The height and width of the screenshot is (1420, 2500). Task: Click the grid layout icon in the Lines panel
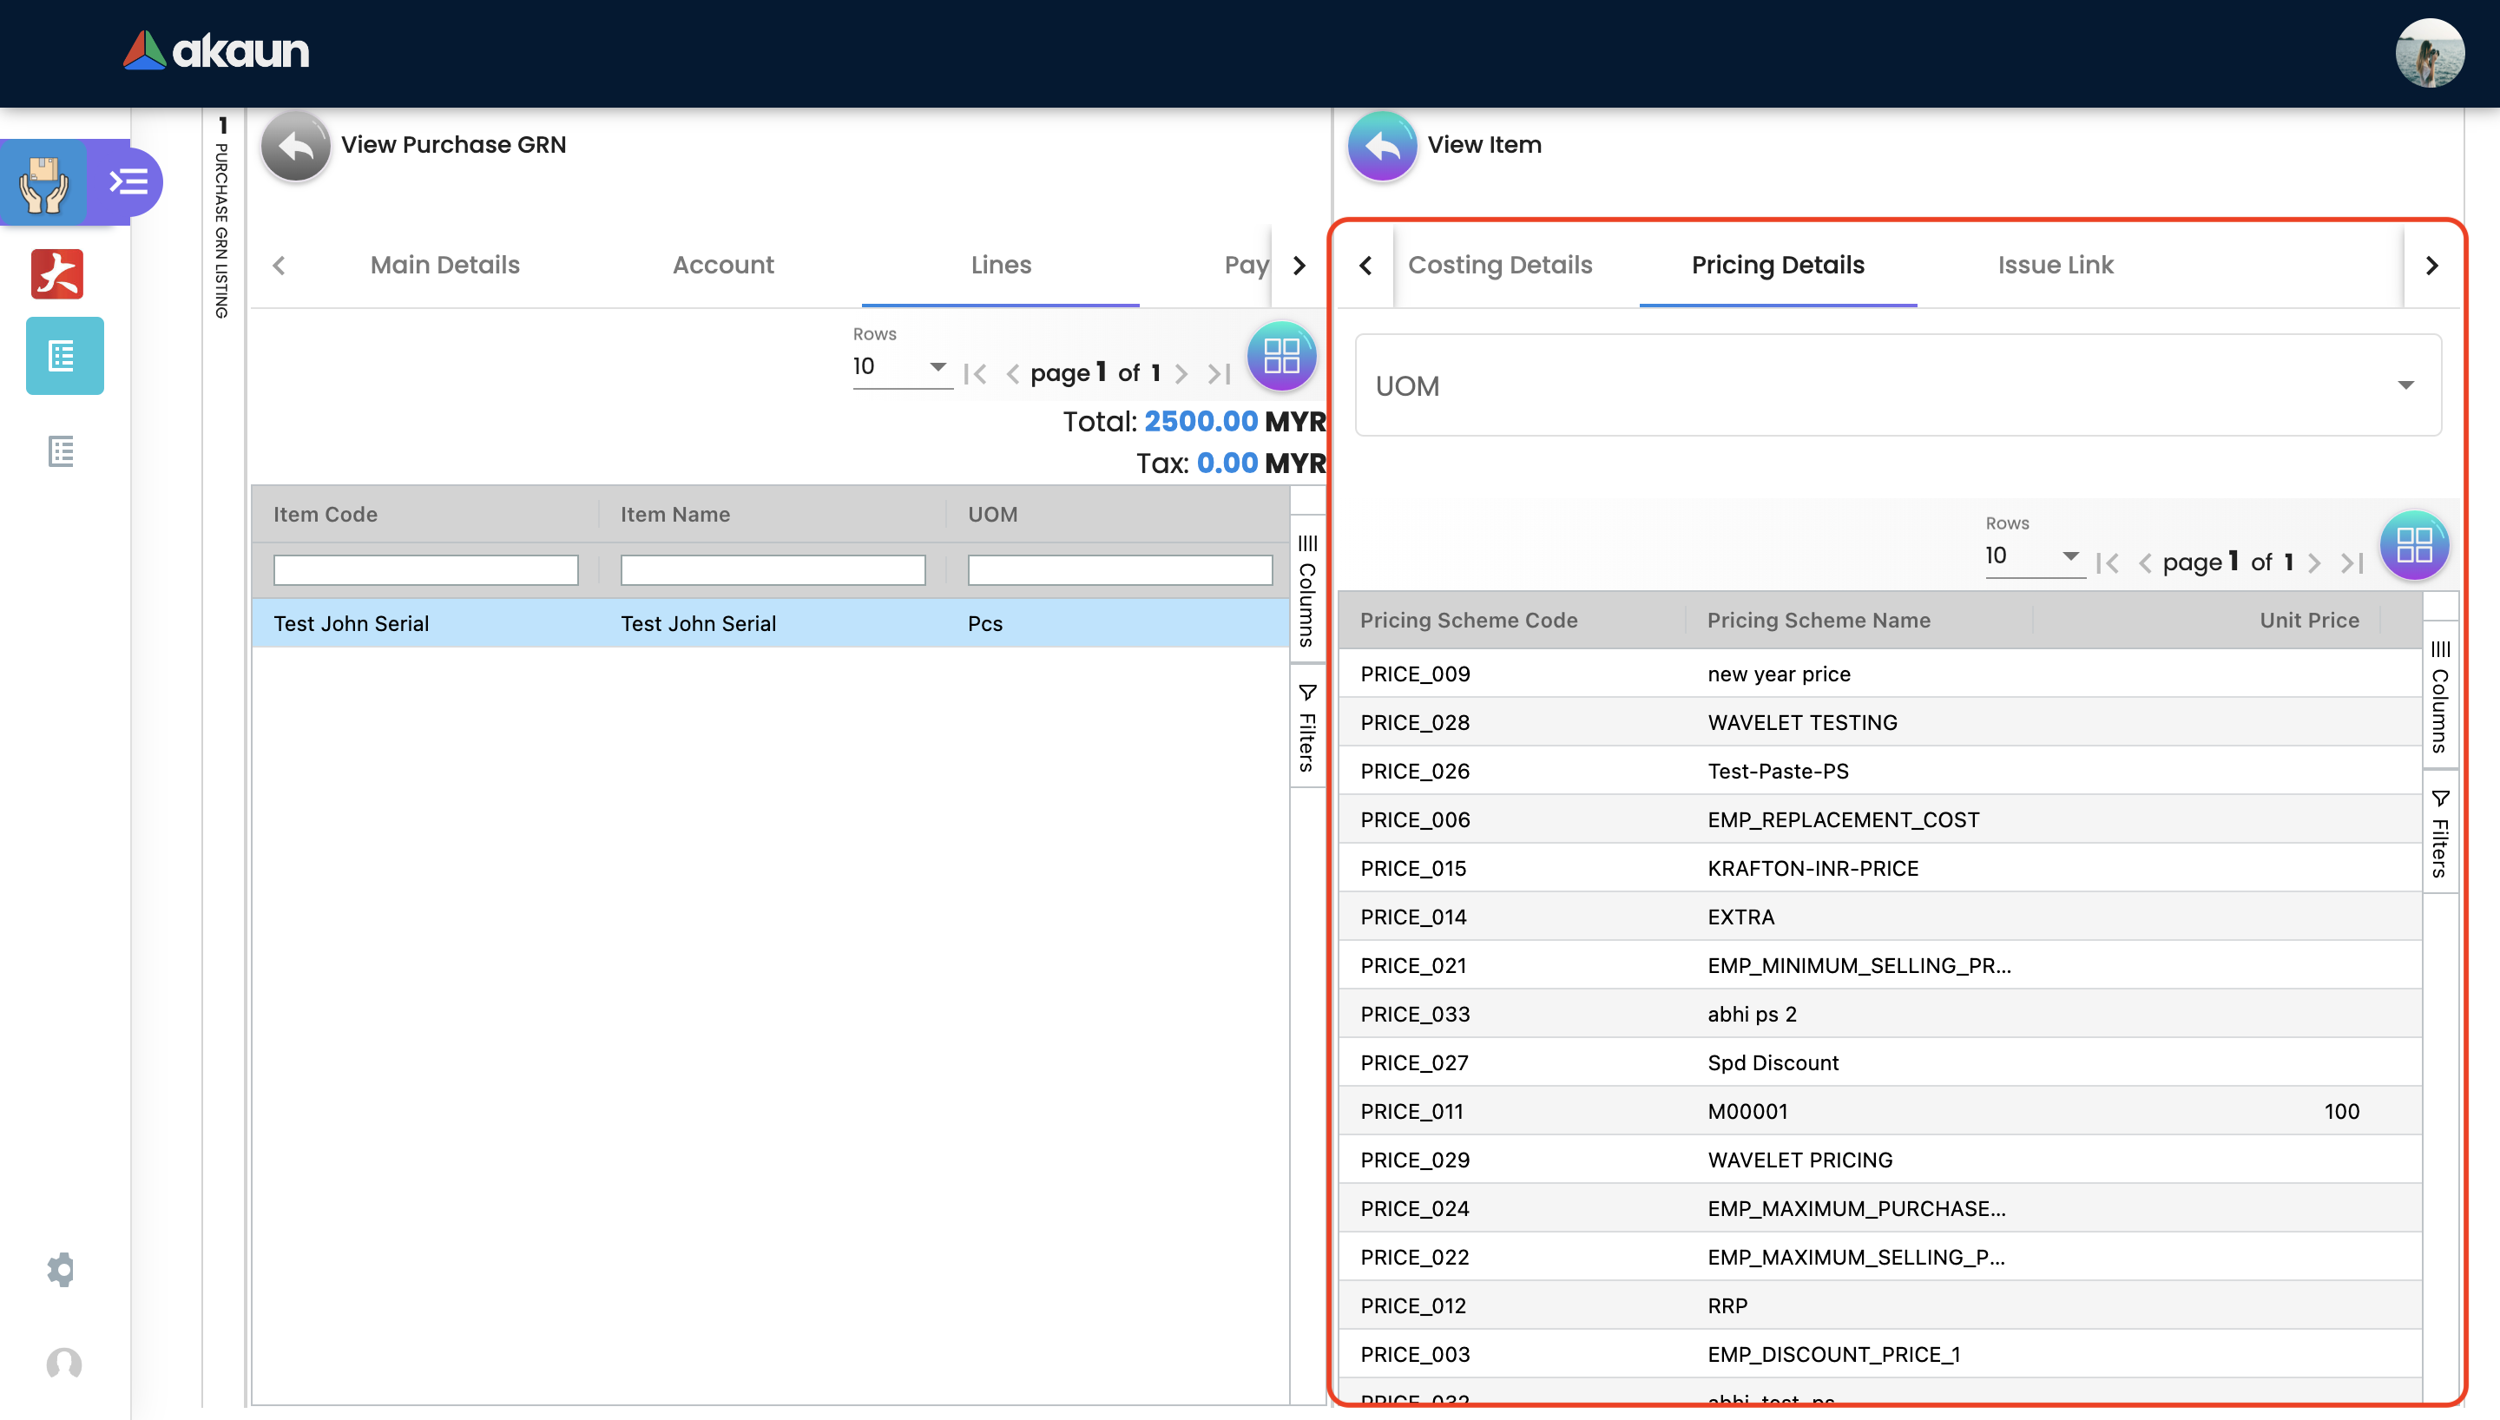point(1281,356)
